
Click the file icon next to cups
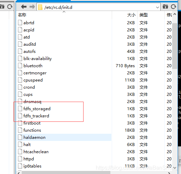20,94
